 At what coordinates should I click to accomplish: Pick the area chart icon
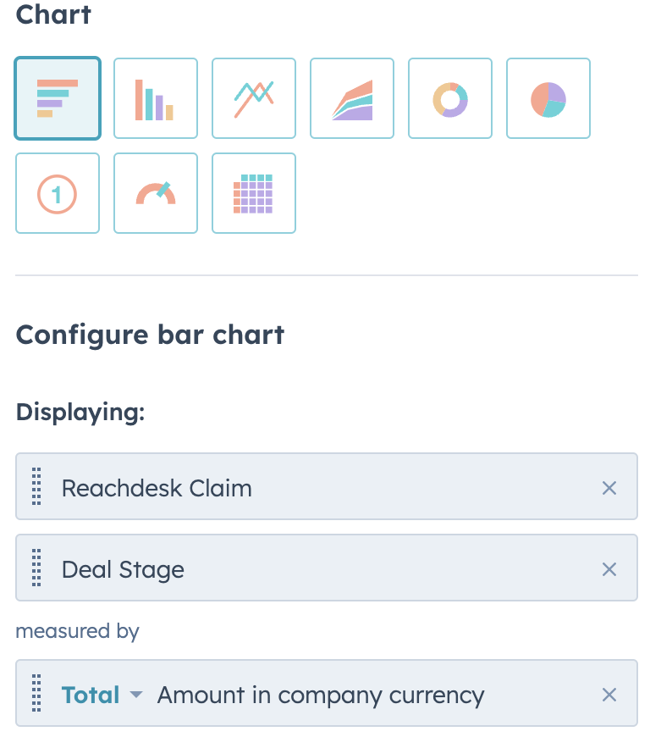click(352, 98)
